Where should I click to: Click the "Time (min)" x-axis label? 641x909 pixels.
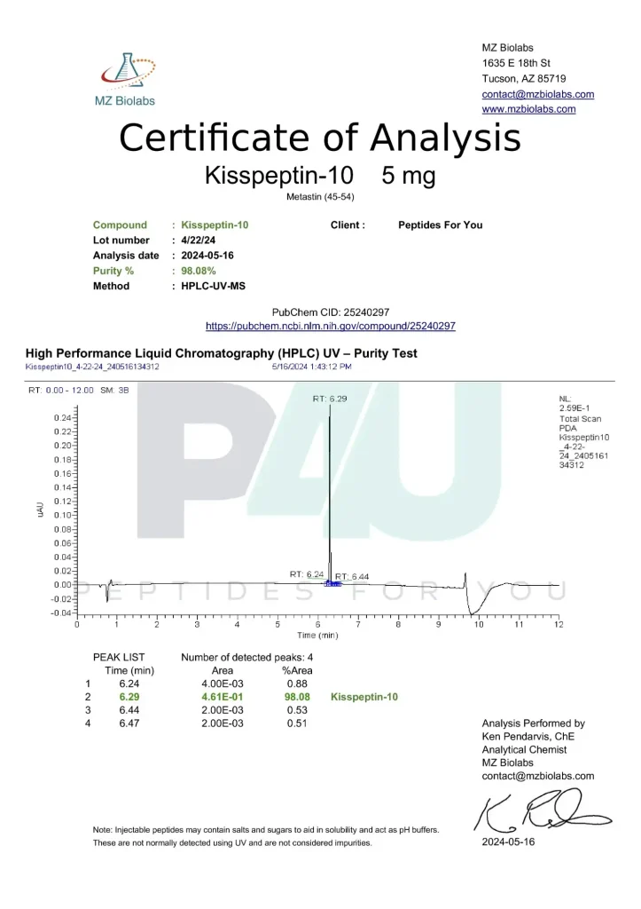317,636
